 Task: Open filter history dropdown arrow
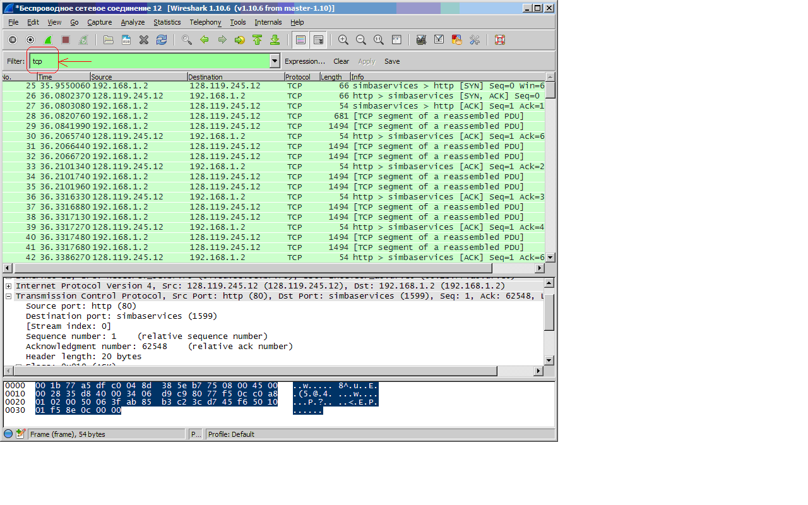[x=275, y=61]
